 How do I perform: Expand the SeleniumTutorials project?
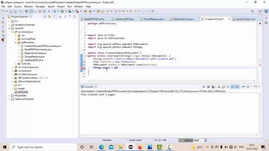pyautogui.click(x=9, y=99)
